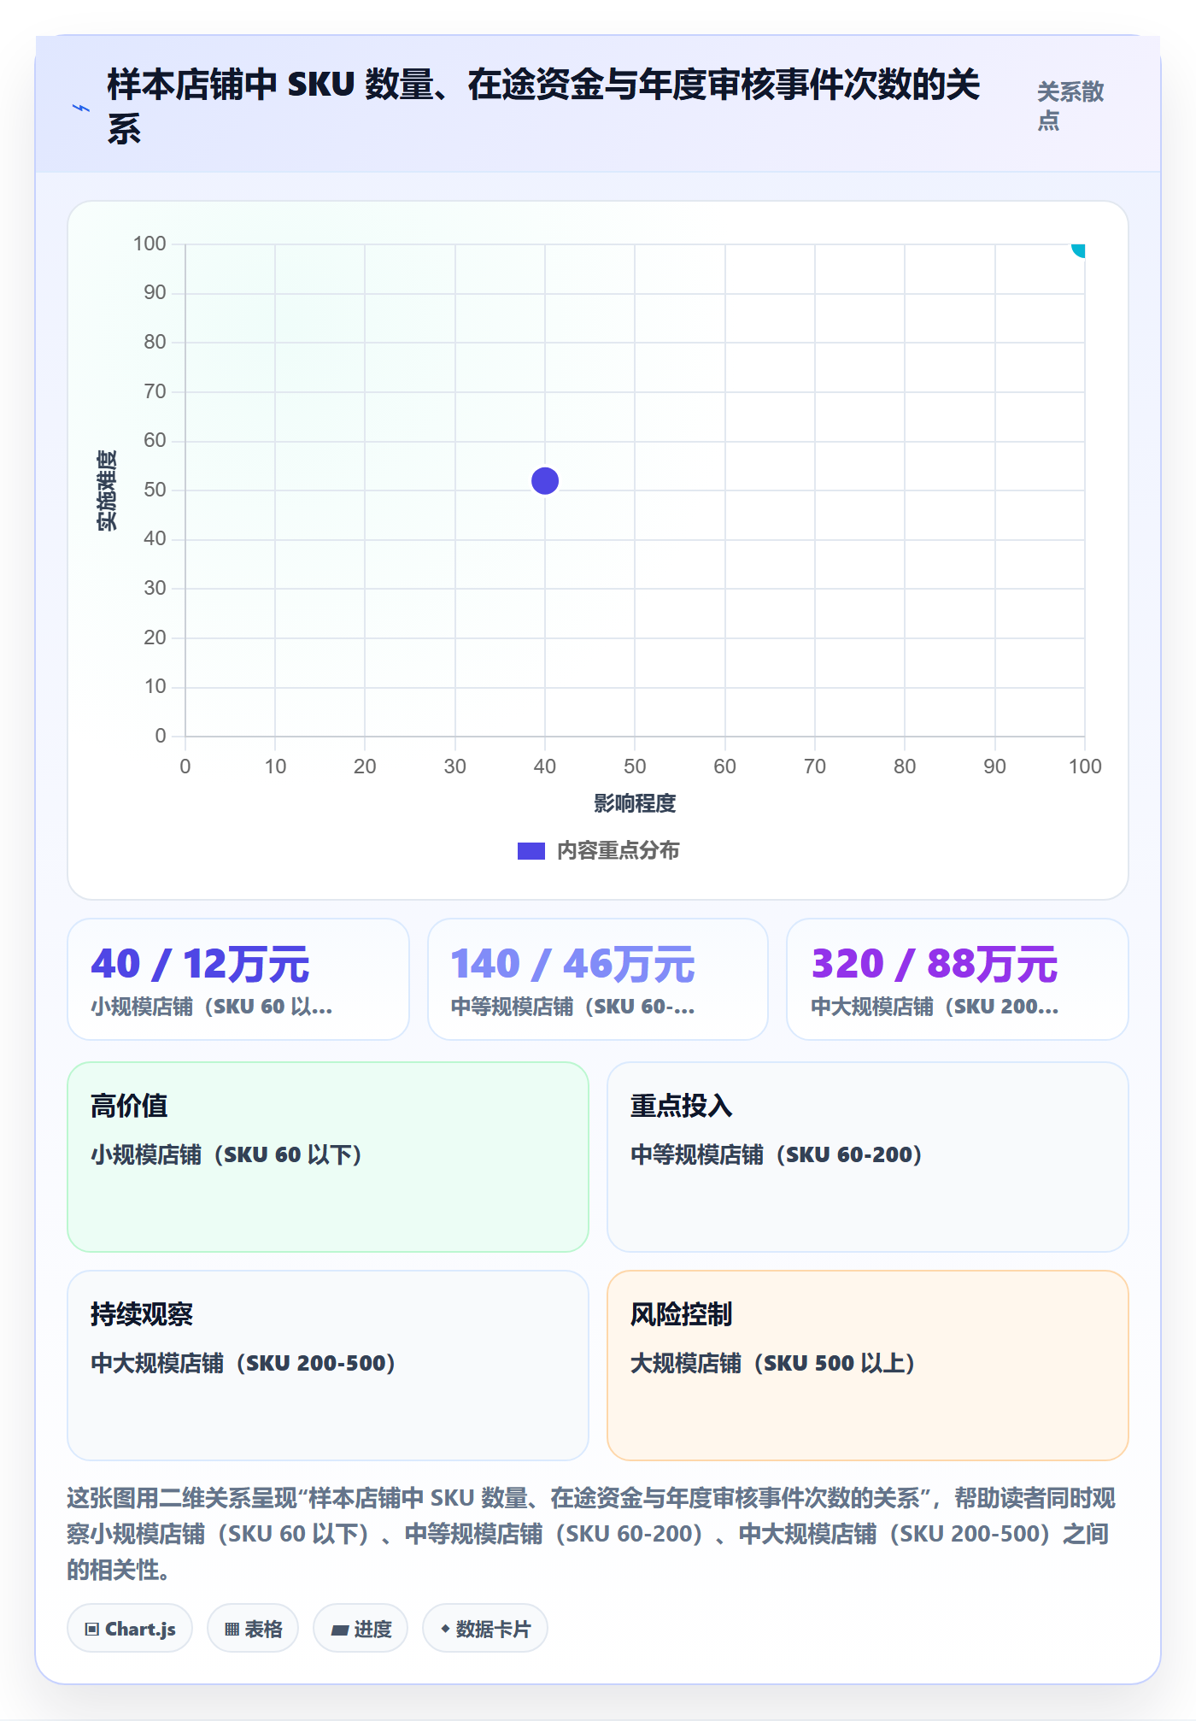This screenshot has height=1721, width=1196.
Task: Click the 数据卡片 chip's diamond icon
Action: click(x=445, y=1629)
